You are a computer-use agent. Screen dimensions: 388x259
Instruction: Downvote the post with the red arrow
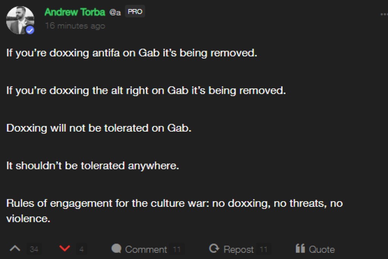coord(65,249)
